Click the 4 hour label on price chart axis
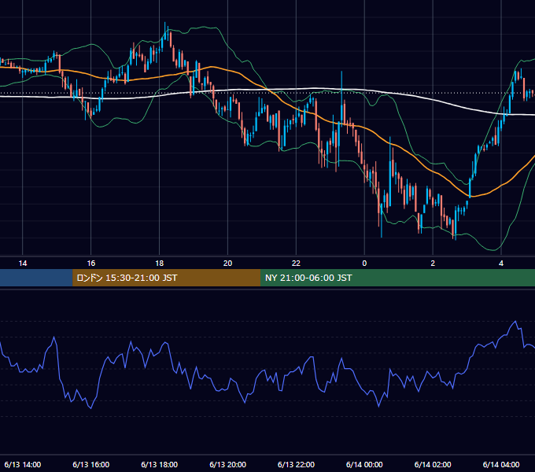Screen dimensions: 535x472 (501, 264)
